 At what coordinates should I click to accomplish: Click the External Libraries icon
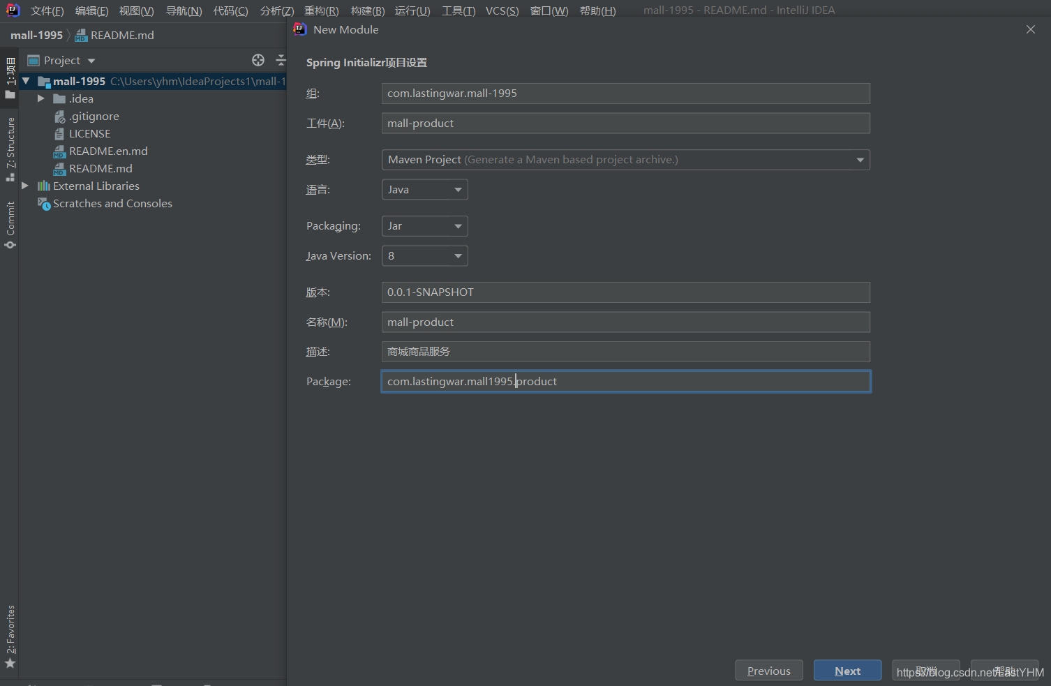coord(43,186)
